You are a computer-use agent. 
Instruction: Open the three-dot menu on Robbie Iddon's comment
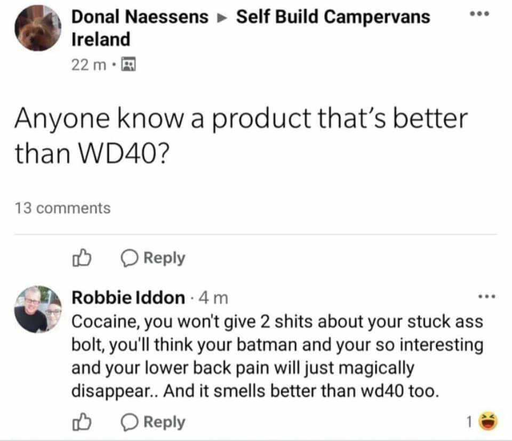(487, 295)
